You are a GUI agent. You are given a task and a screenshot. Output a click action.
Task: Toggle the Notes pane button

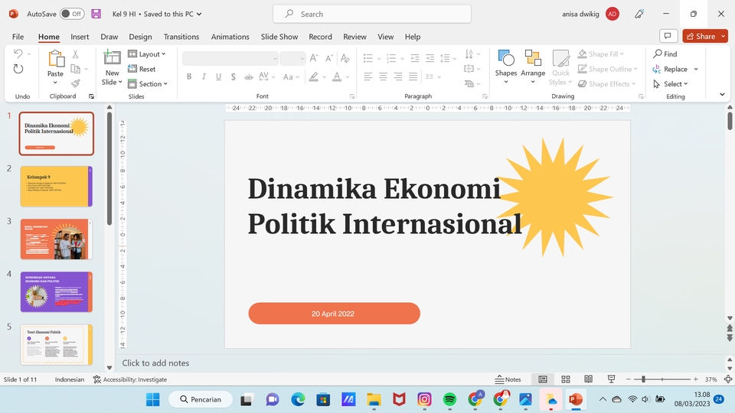tap(508, 379)
